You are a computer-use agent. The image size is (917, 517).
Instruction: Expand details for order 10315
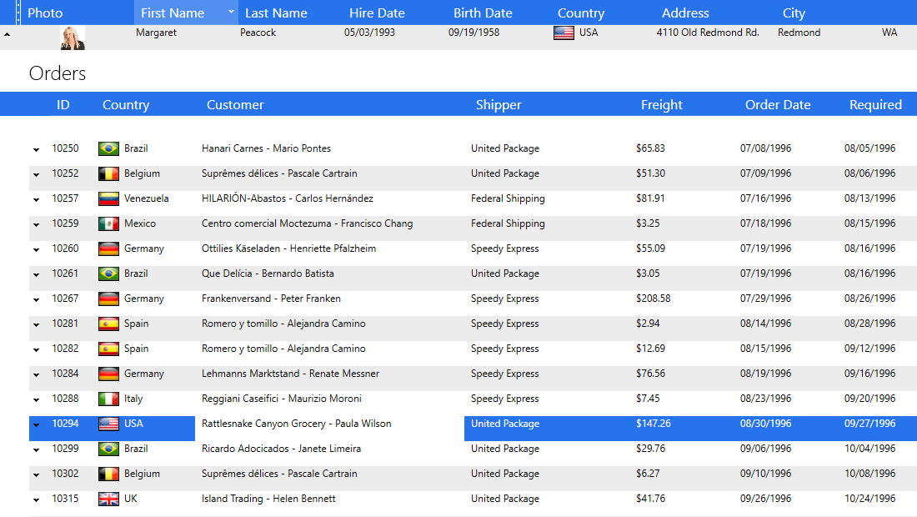point(36,500)
